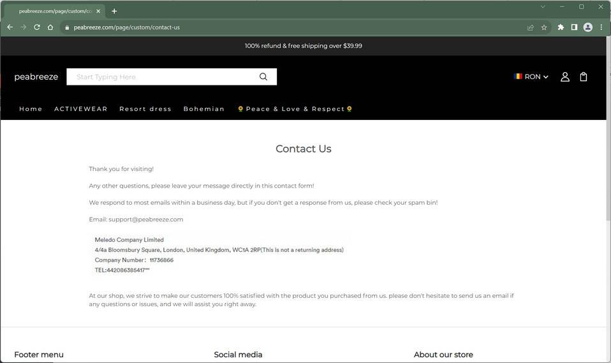This screenshot has width=611, height=363.
Task: Open the Bohemian category
Action: (204, 109)
